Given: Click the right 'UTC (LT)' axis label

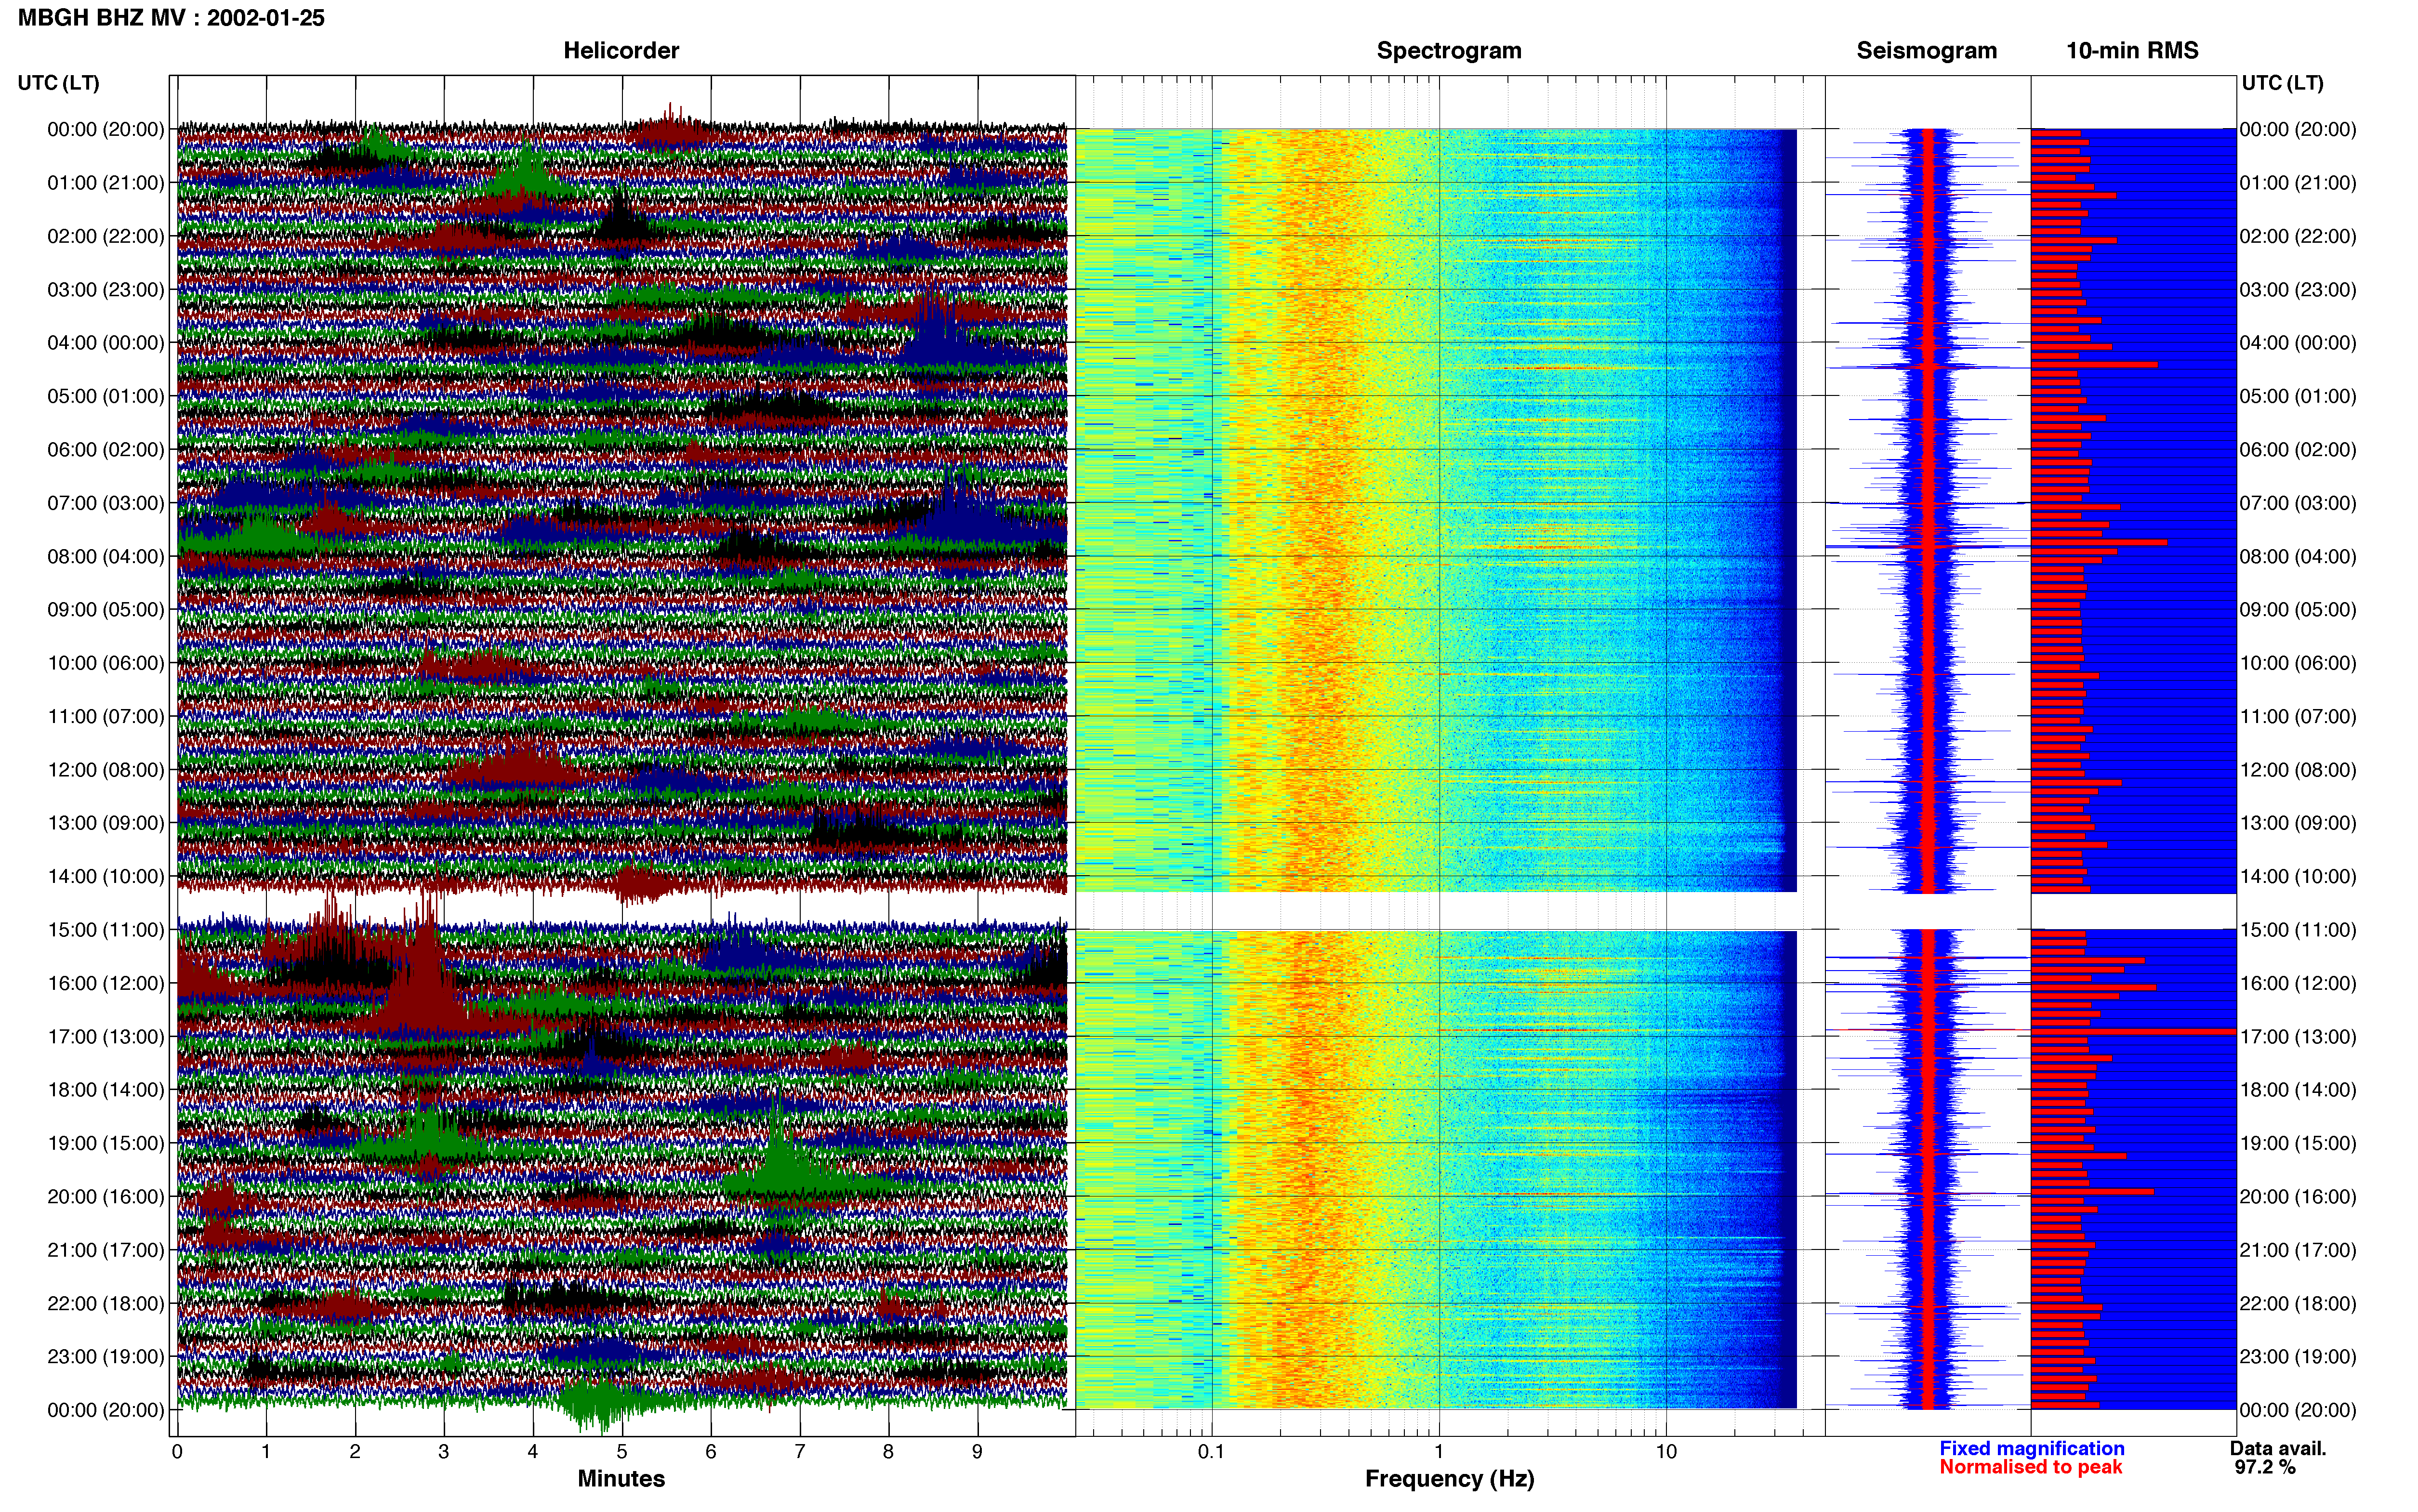Looking at the screenshot, I should click(x=2282, y=83).
